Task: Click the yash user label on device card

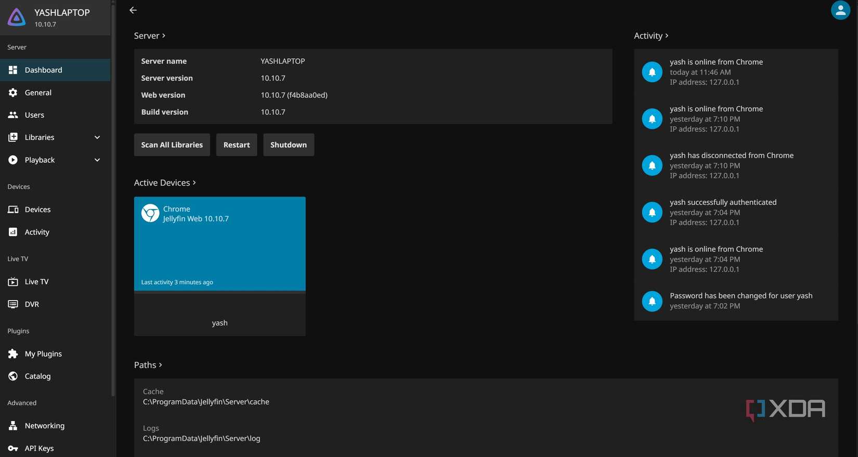Action: [x=220, y=323]
